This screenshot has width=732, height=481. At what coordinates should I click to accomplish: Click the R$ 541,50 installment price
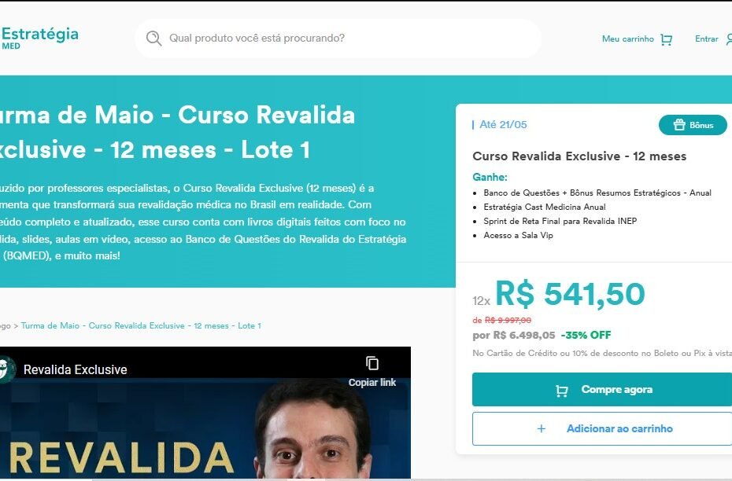(x=570, y=295)
